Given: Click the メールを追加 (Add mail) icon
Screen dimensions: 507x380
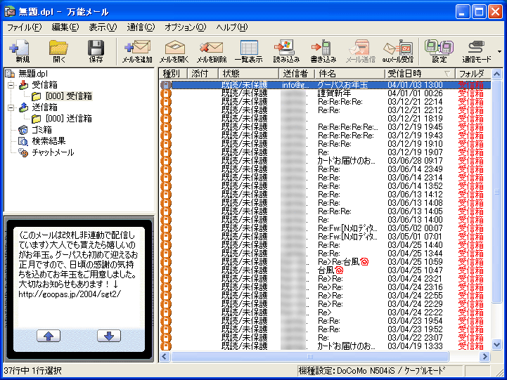Looking at the screenshot, I should coord(136,51).
